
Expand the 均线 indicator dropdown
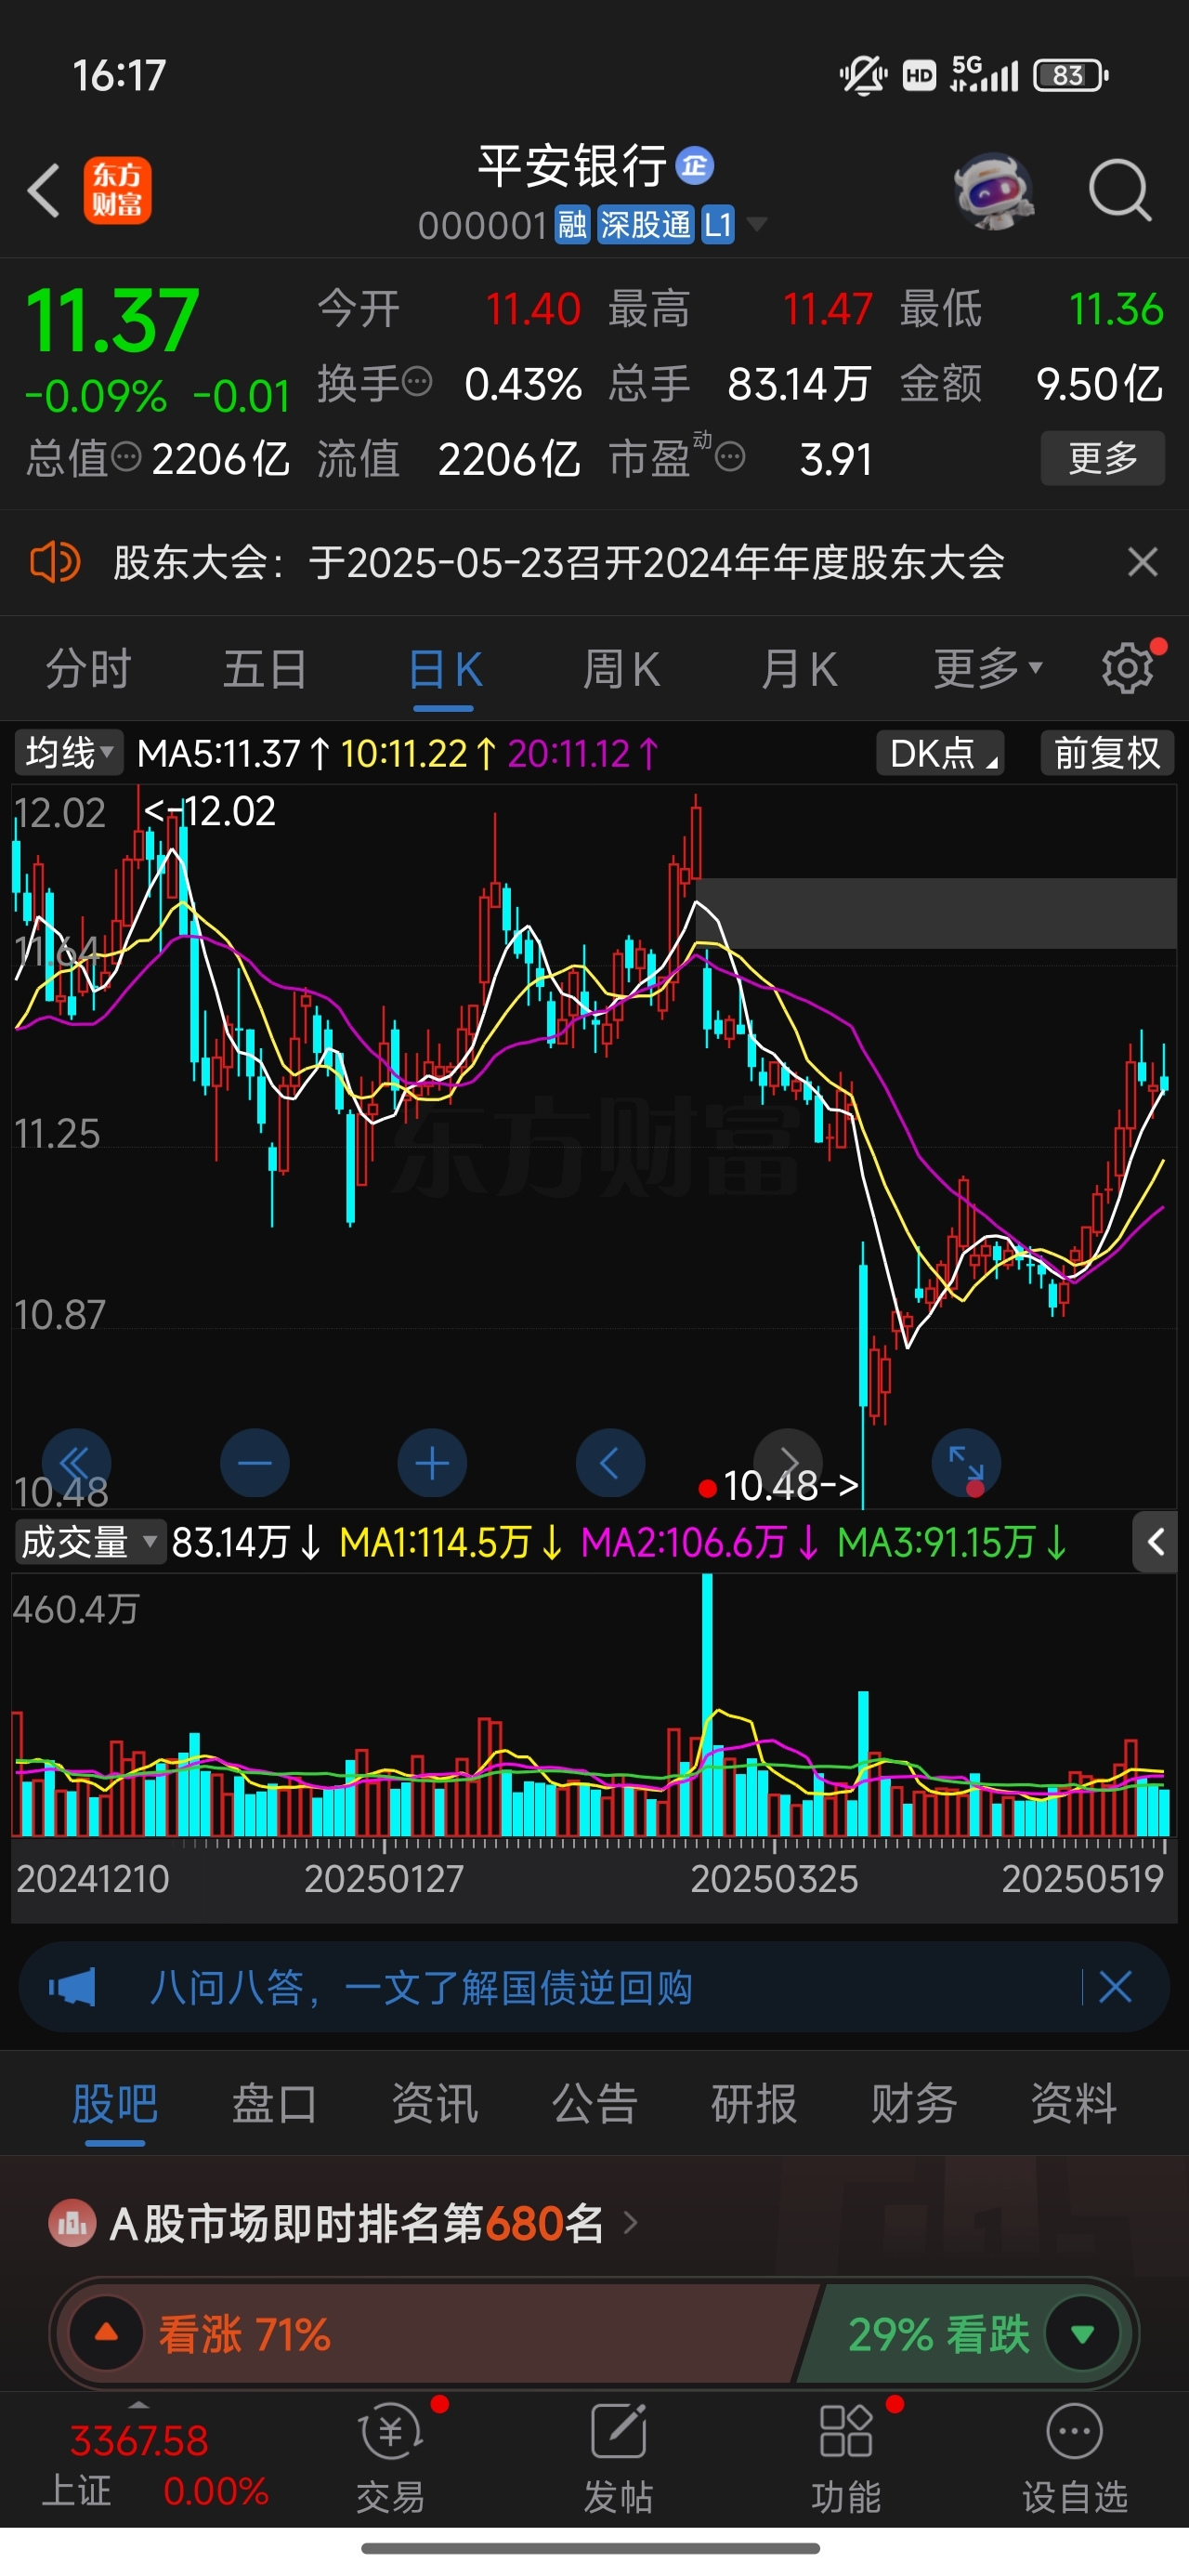pos(68,753)
